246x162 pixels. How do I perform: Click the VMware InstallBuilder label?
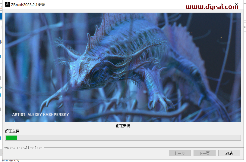coord(23,148)
